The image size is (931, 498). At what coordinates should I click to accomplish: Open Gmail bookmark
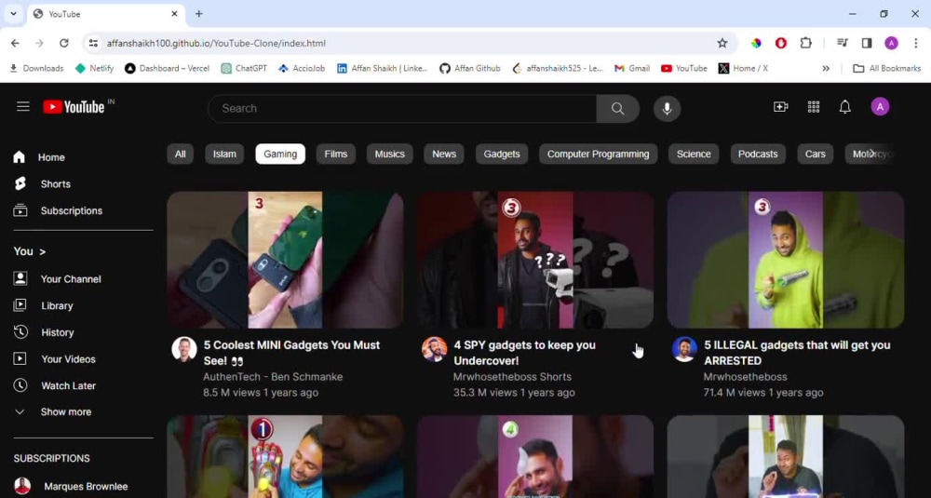click(632, 68)
